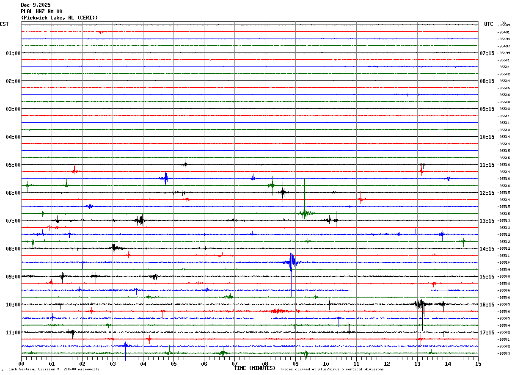
Task: Click minute tick '08' on the bottom axis
Action: 265,364
